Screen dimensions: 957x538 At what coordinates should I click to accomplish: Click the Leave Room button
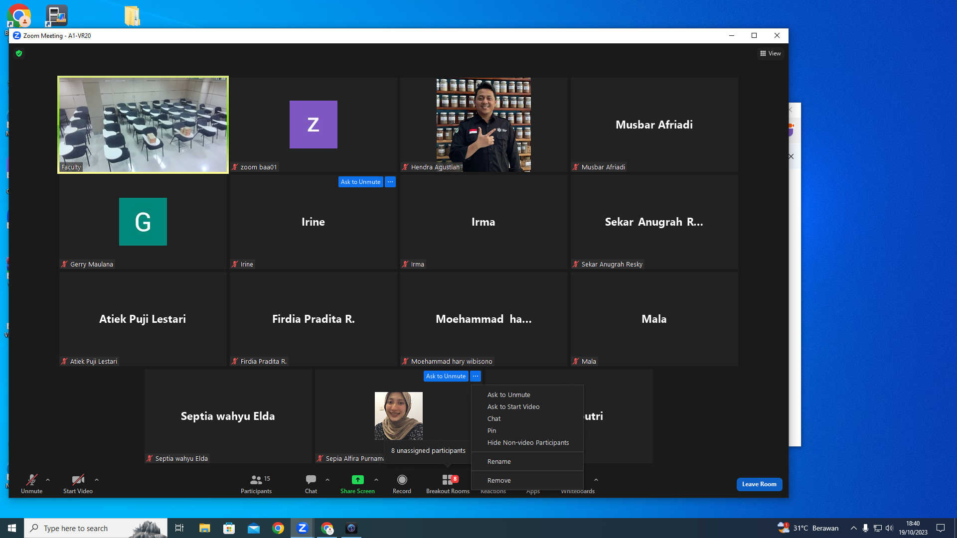[759, 484]
